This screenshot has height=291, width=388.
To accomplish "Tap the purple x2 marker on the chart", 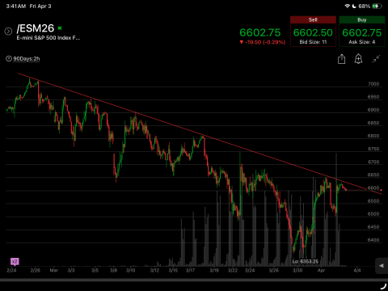I will [x=15, y=261].
